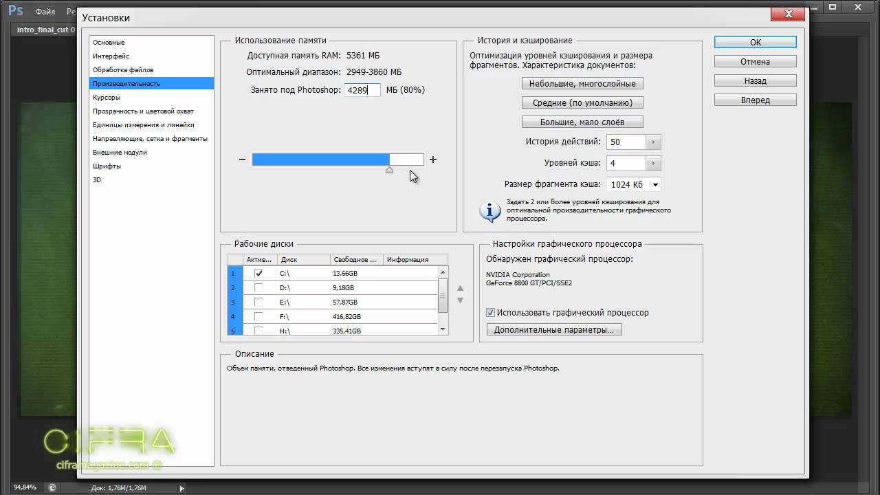Open Размер фрагмента кэша dropdown
The height and width of the screenshot is (495, 880).
634,184
